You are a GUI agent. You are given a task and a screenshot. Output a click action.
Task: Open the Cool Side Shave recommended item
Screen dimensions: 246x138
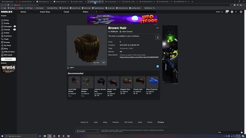coord(74,86)
